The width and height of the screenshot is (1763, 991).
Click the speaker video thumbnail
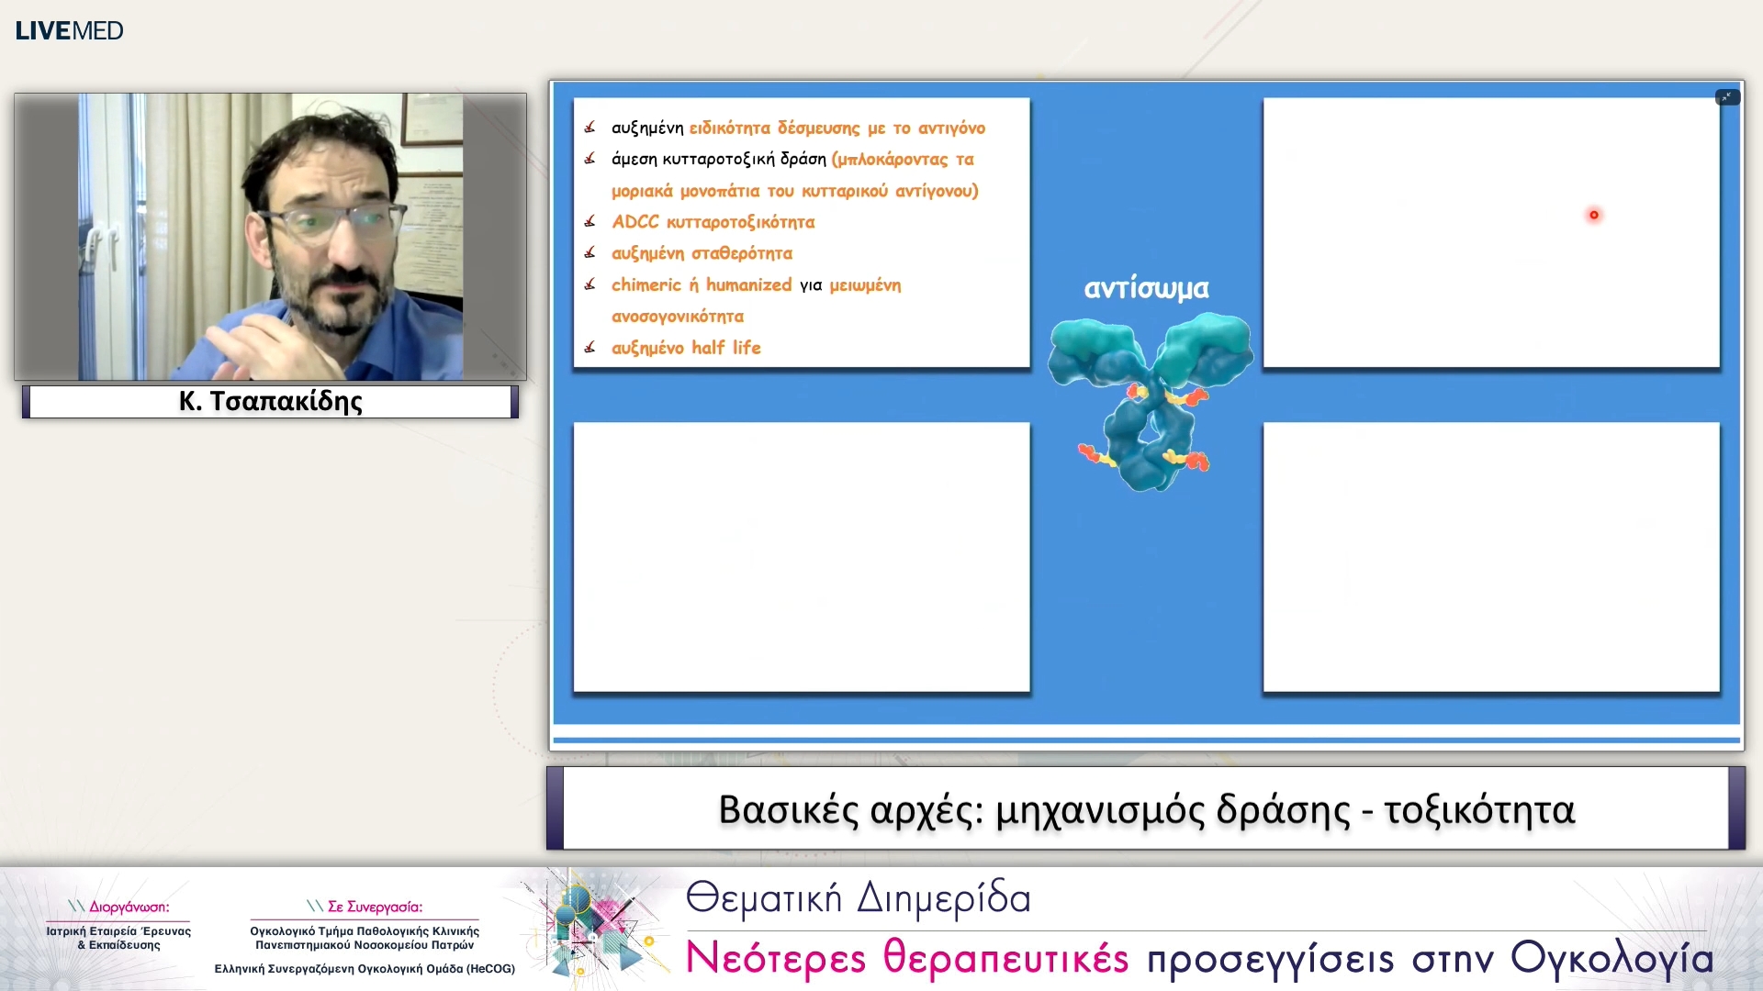point(270,236)
